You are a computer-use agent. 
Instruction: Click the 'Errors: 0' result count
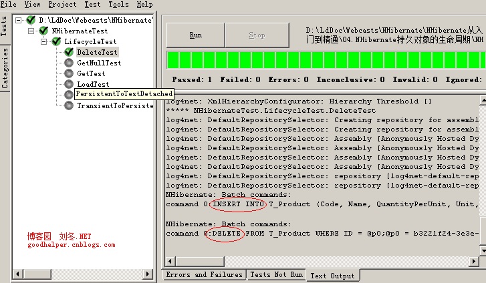[x=289, y=79]
